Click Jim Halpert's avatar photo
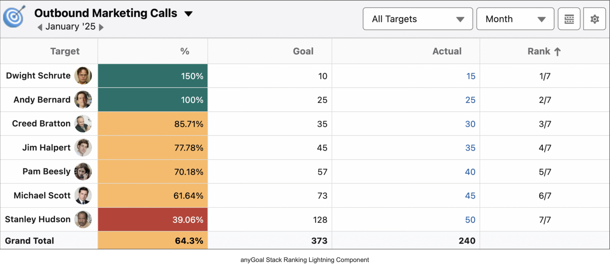 coord(83,148)
